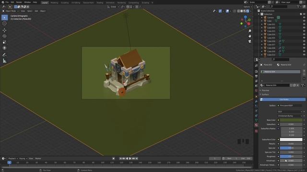Open the View Layer properties tab
This screenshot has height=172, width=307.
pyautogui.click(x=256, y=81)
